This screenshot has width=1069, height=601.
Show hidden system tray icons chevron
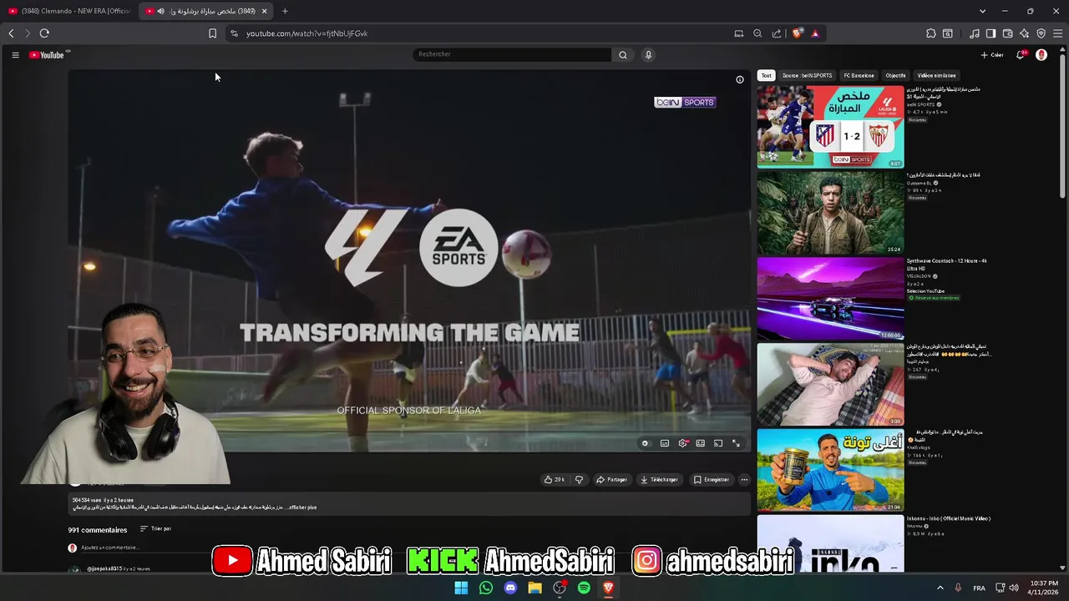940,588
